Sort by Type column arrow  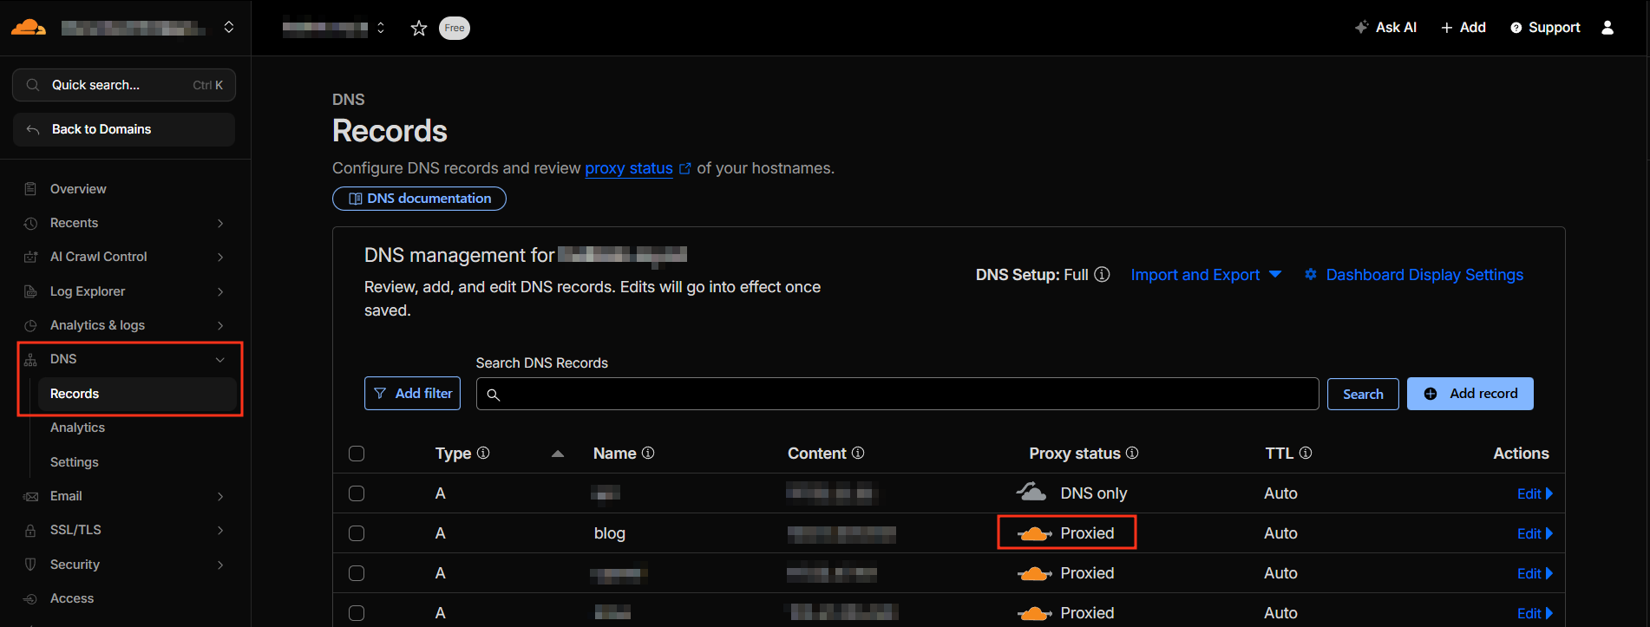click(x=558, y=454)
